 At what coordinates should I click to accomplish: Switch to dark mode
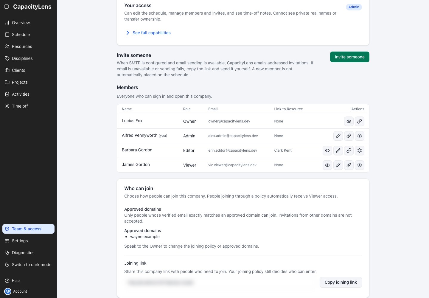click(x=28, y=265)
